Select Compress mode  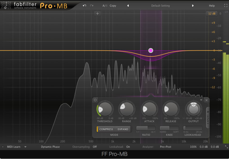coord(106,129)
